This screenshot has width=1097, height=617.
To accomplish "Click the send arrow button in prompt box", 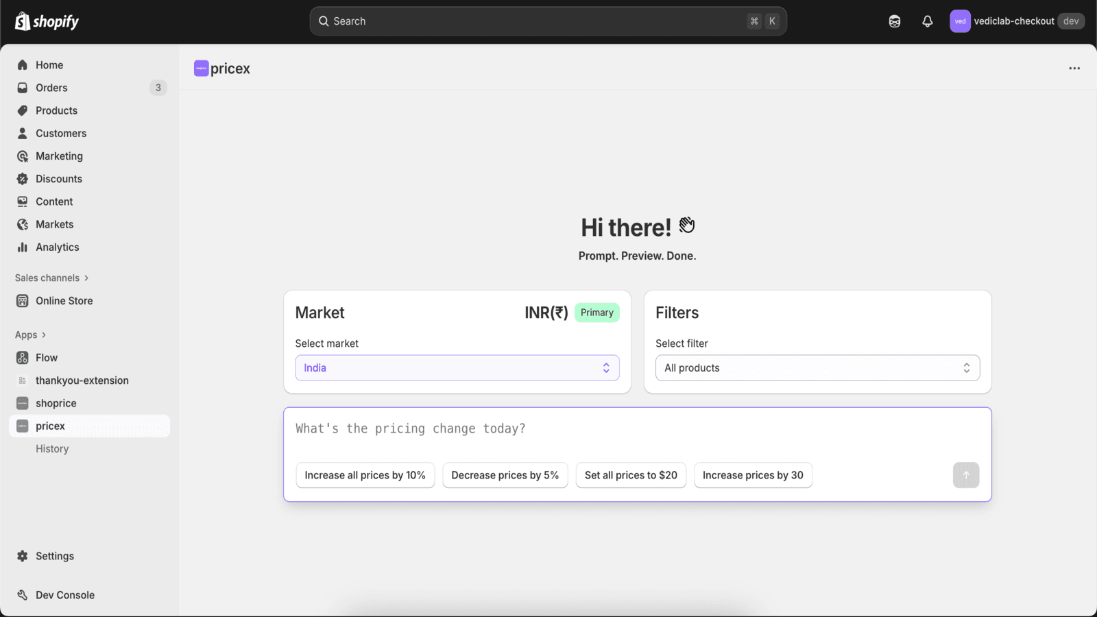I will pyautogui.click(x=965, y=475).
